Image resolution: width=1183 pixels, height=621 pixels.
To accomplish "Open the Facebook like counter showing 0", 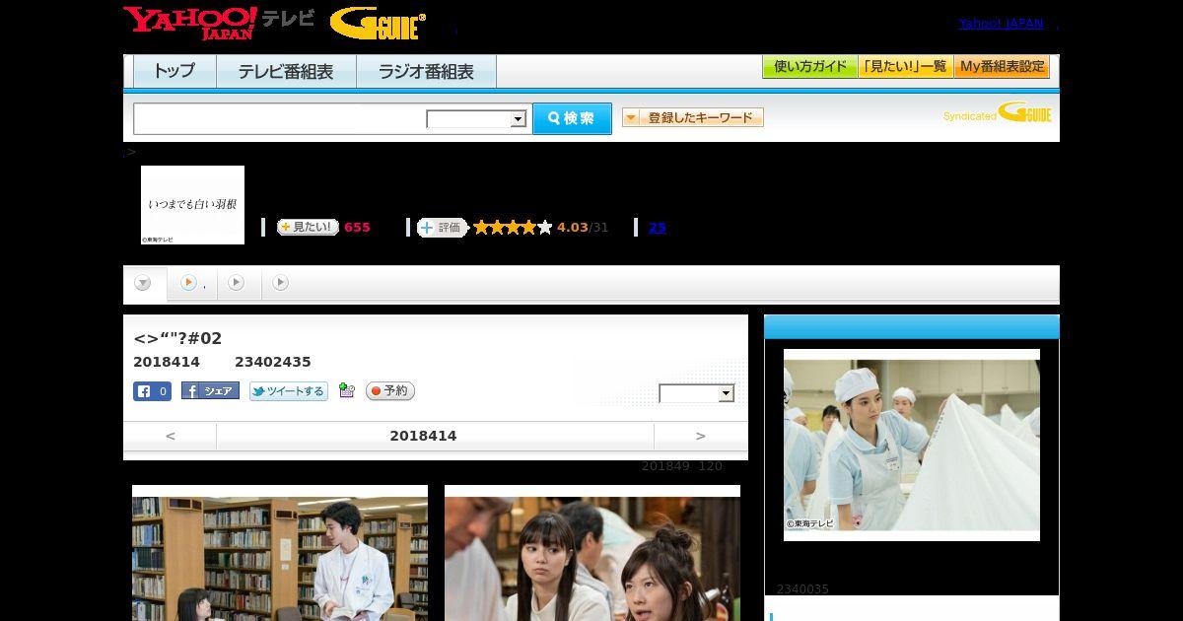I will click(x=153, y=391).
